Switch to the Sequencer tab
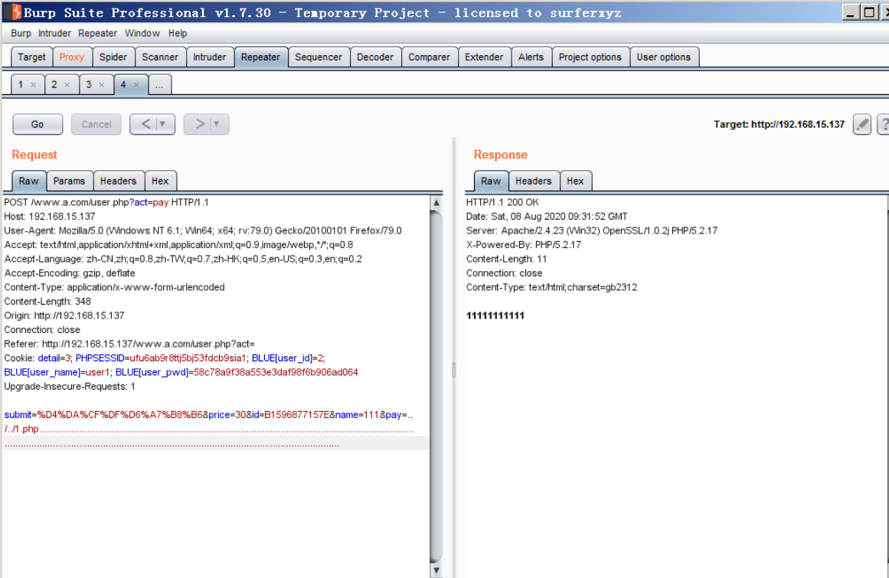Screen dimensions: 889x578 tap(319, 57)
